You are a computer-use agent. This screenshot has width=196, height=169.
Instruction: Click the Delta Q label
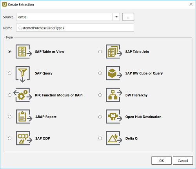(x=131, y=138)
